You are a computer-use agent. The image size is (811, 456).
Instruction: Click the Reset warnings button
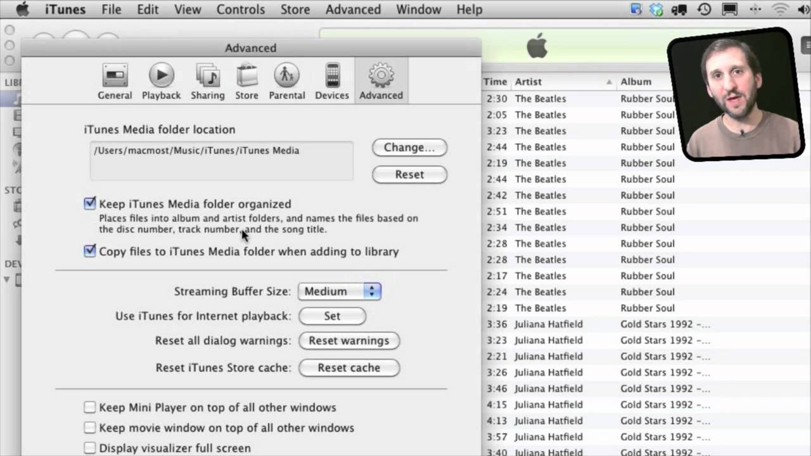coord(349,340)
